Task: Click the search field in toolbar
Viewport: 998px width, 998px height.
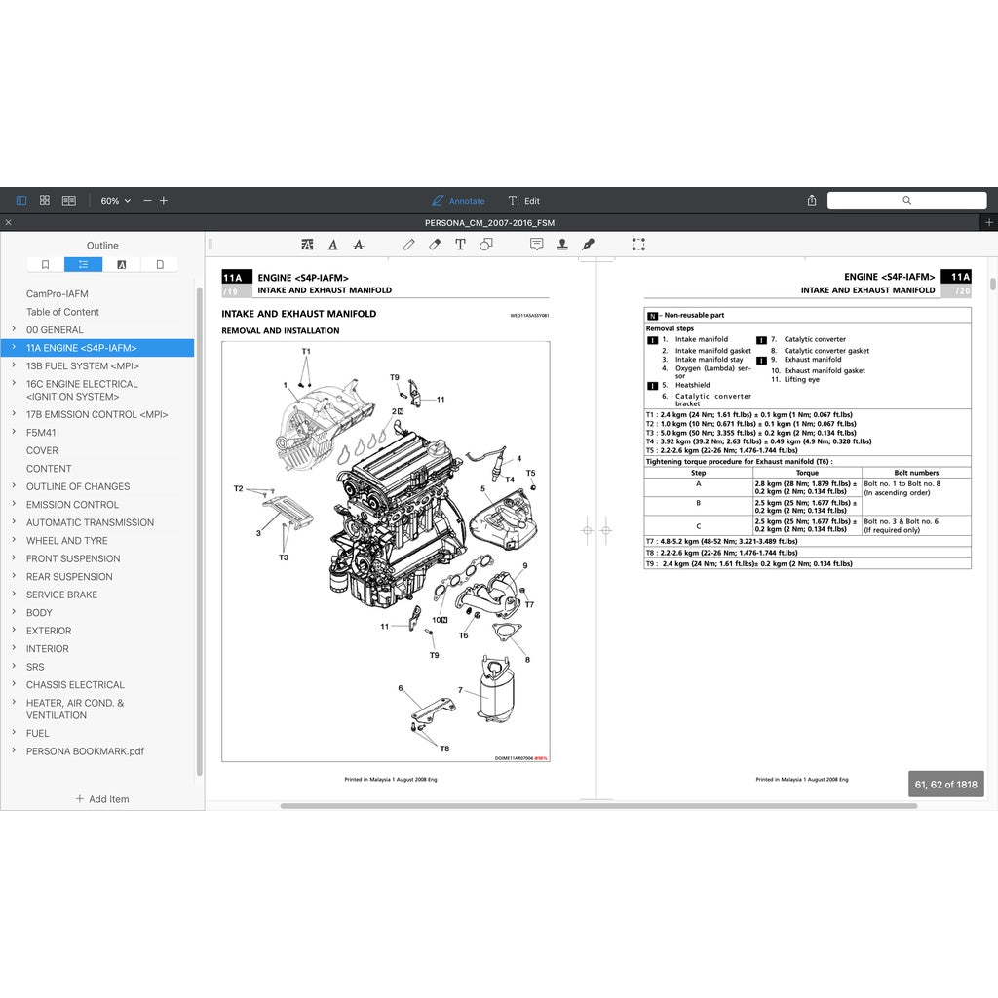Action: coord(906,201)
